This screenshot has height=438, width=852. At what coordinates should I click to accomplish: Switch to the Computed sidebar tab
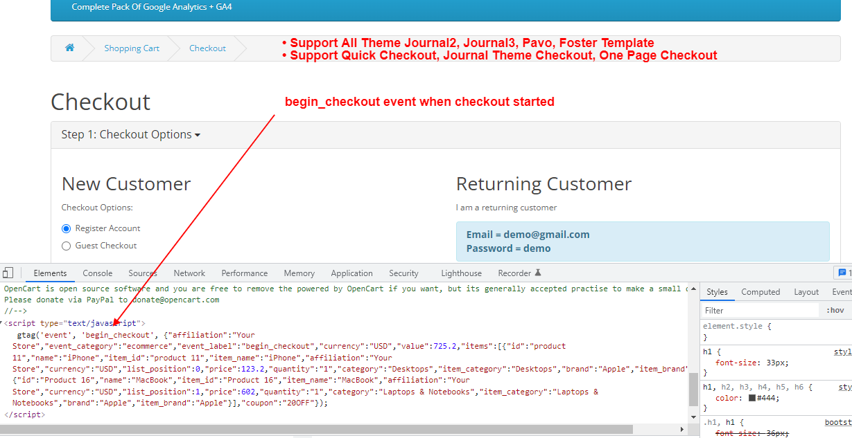(760, 292)
